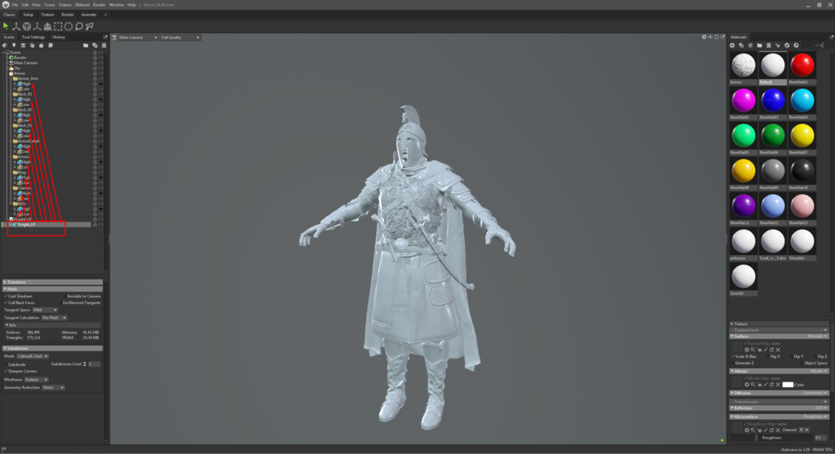
Task: Select the red NewMat01 material
Action: coord(802,66)
